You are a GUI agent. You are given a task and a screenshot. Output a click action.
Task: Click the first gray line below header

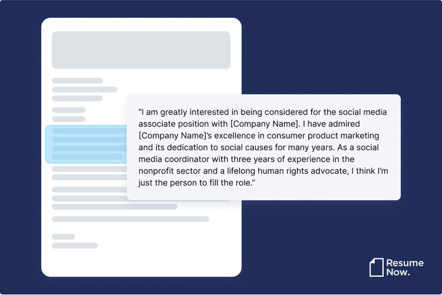[77, 81]
